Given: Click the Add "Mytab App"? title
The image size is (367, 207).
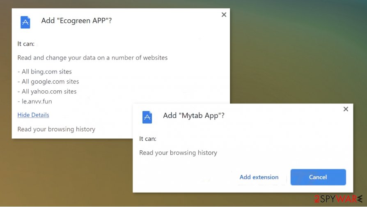Looking at the screenshot, I should point(194,115).
